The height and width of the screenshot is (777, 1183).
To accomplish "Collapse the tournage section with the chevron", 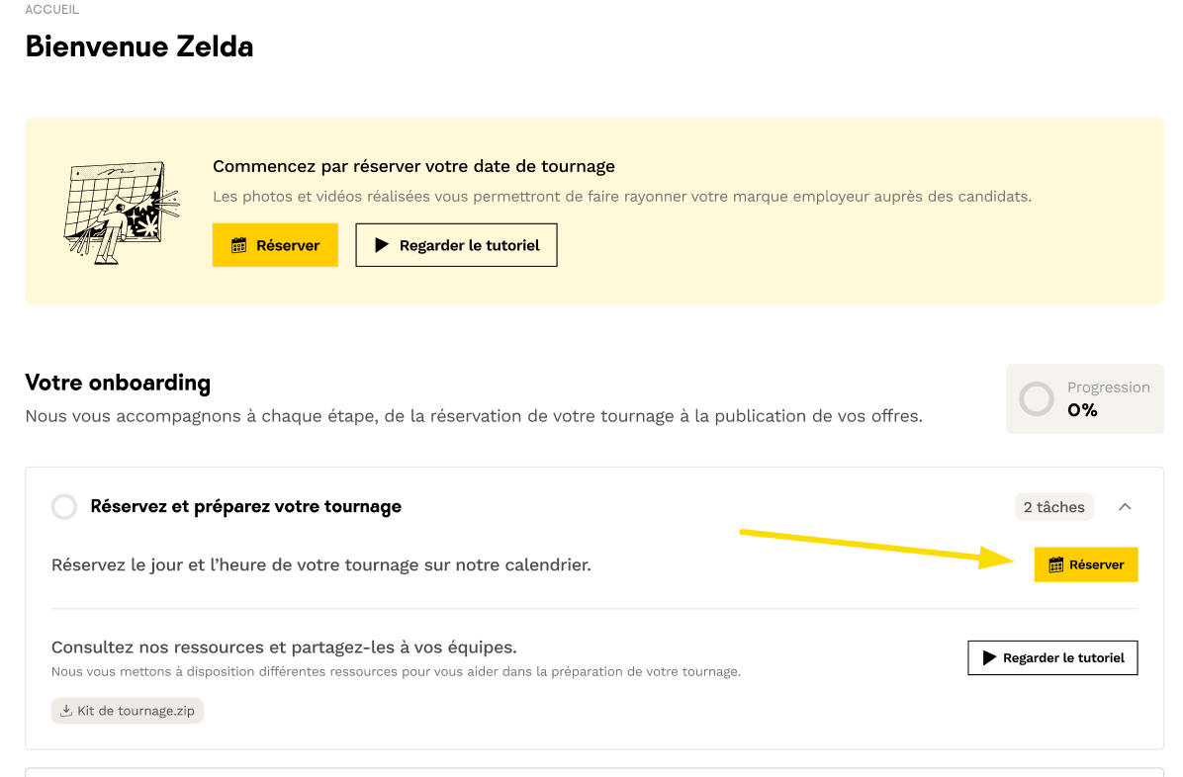I will tap(1125, 507).
